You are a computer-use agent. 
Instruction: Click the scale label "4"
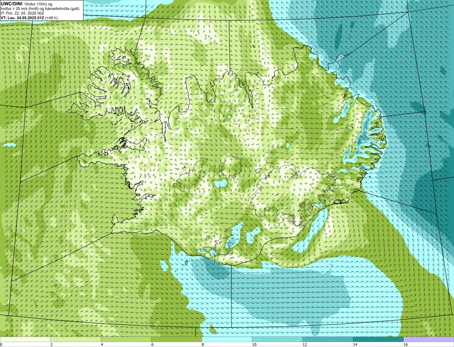102,345
